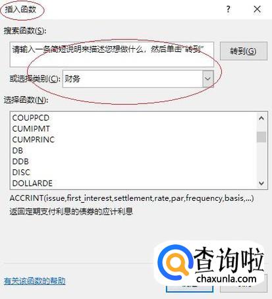Open 有关该函数的帮助 link

tap(34, 281)
